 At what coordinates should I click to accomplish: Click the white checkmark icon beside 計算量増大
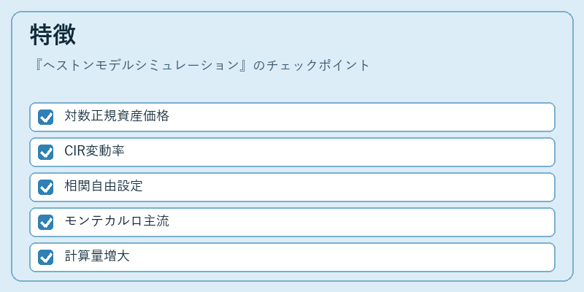click(46, 258)
